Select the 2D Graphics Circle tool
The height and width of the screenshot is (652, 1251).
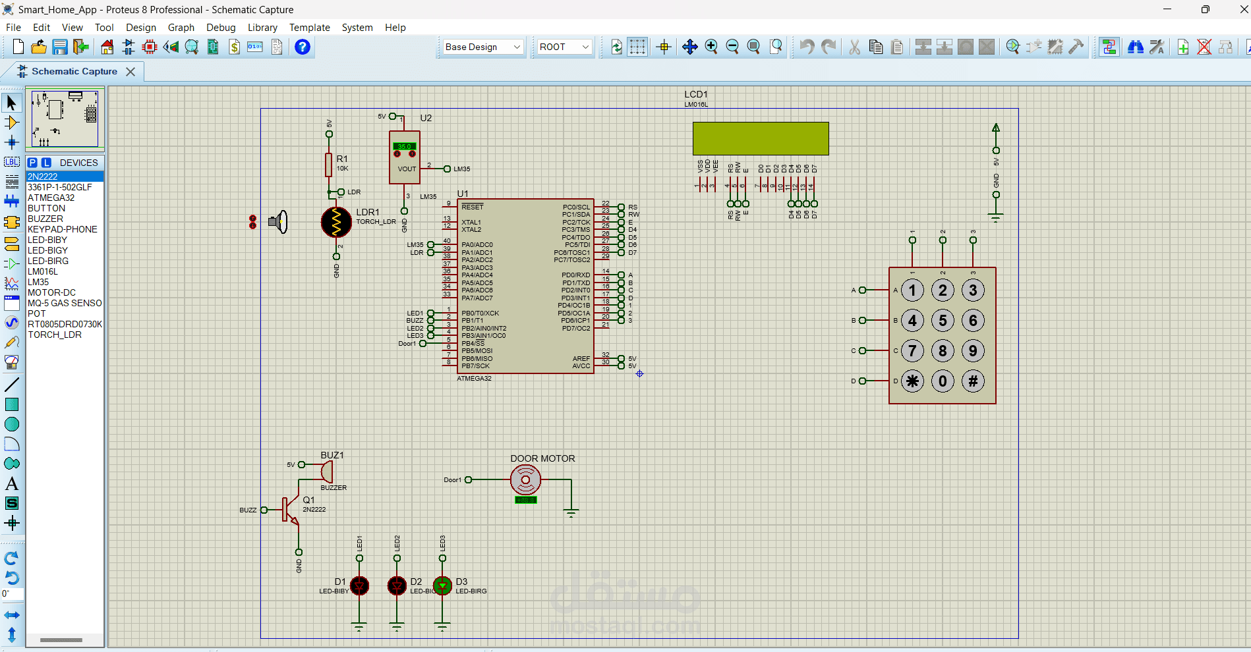coord(12,424)
